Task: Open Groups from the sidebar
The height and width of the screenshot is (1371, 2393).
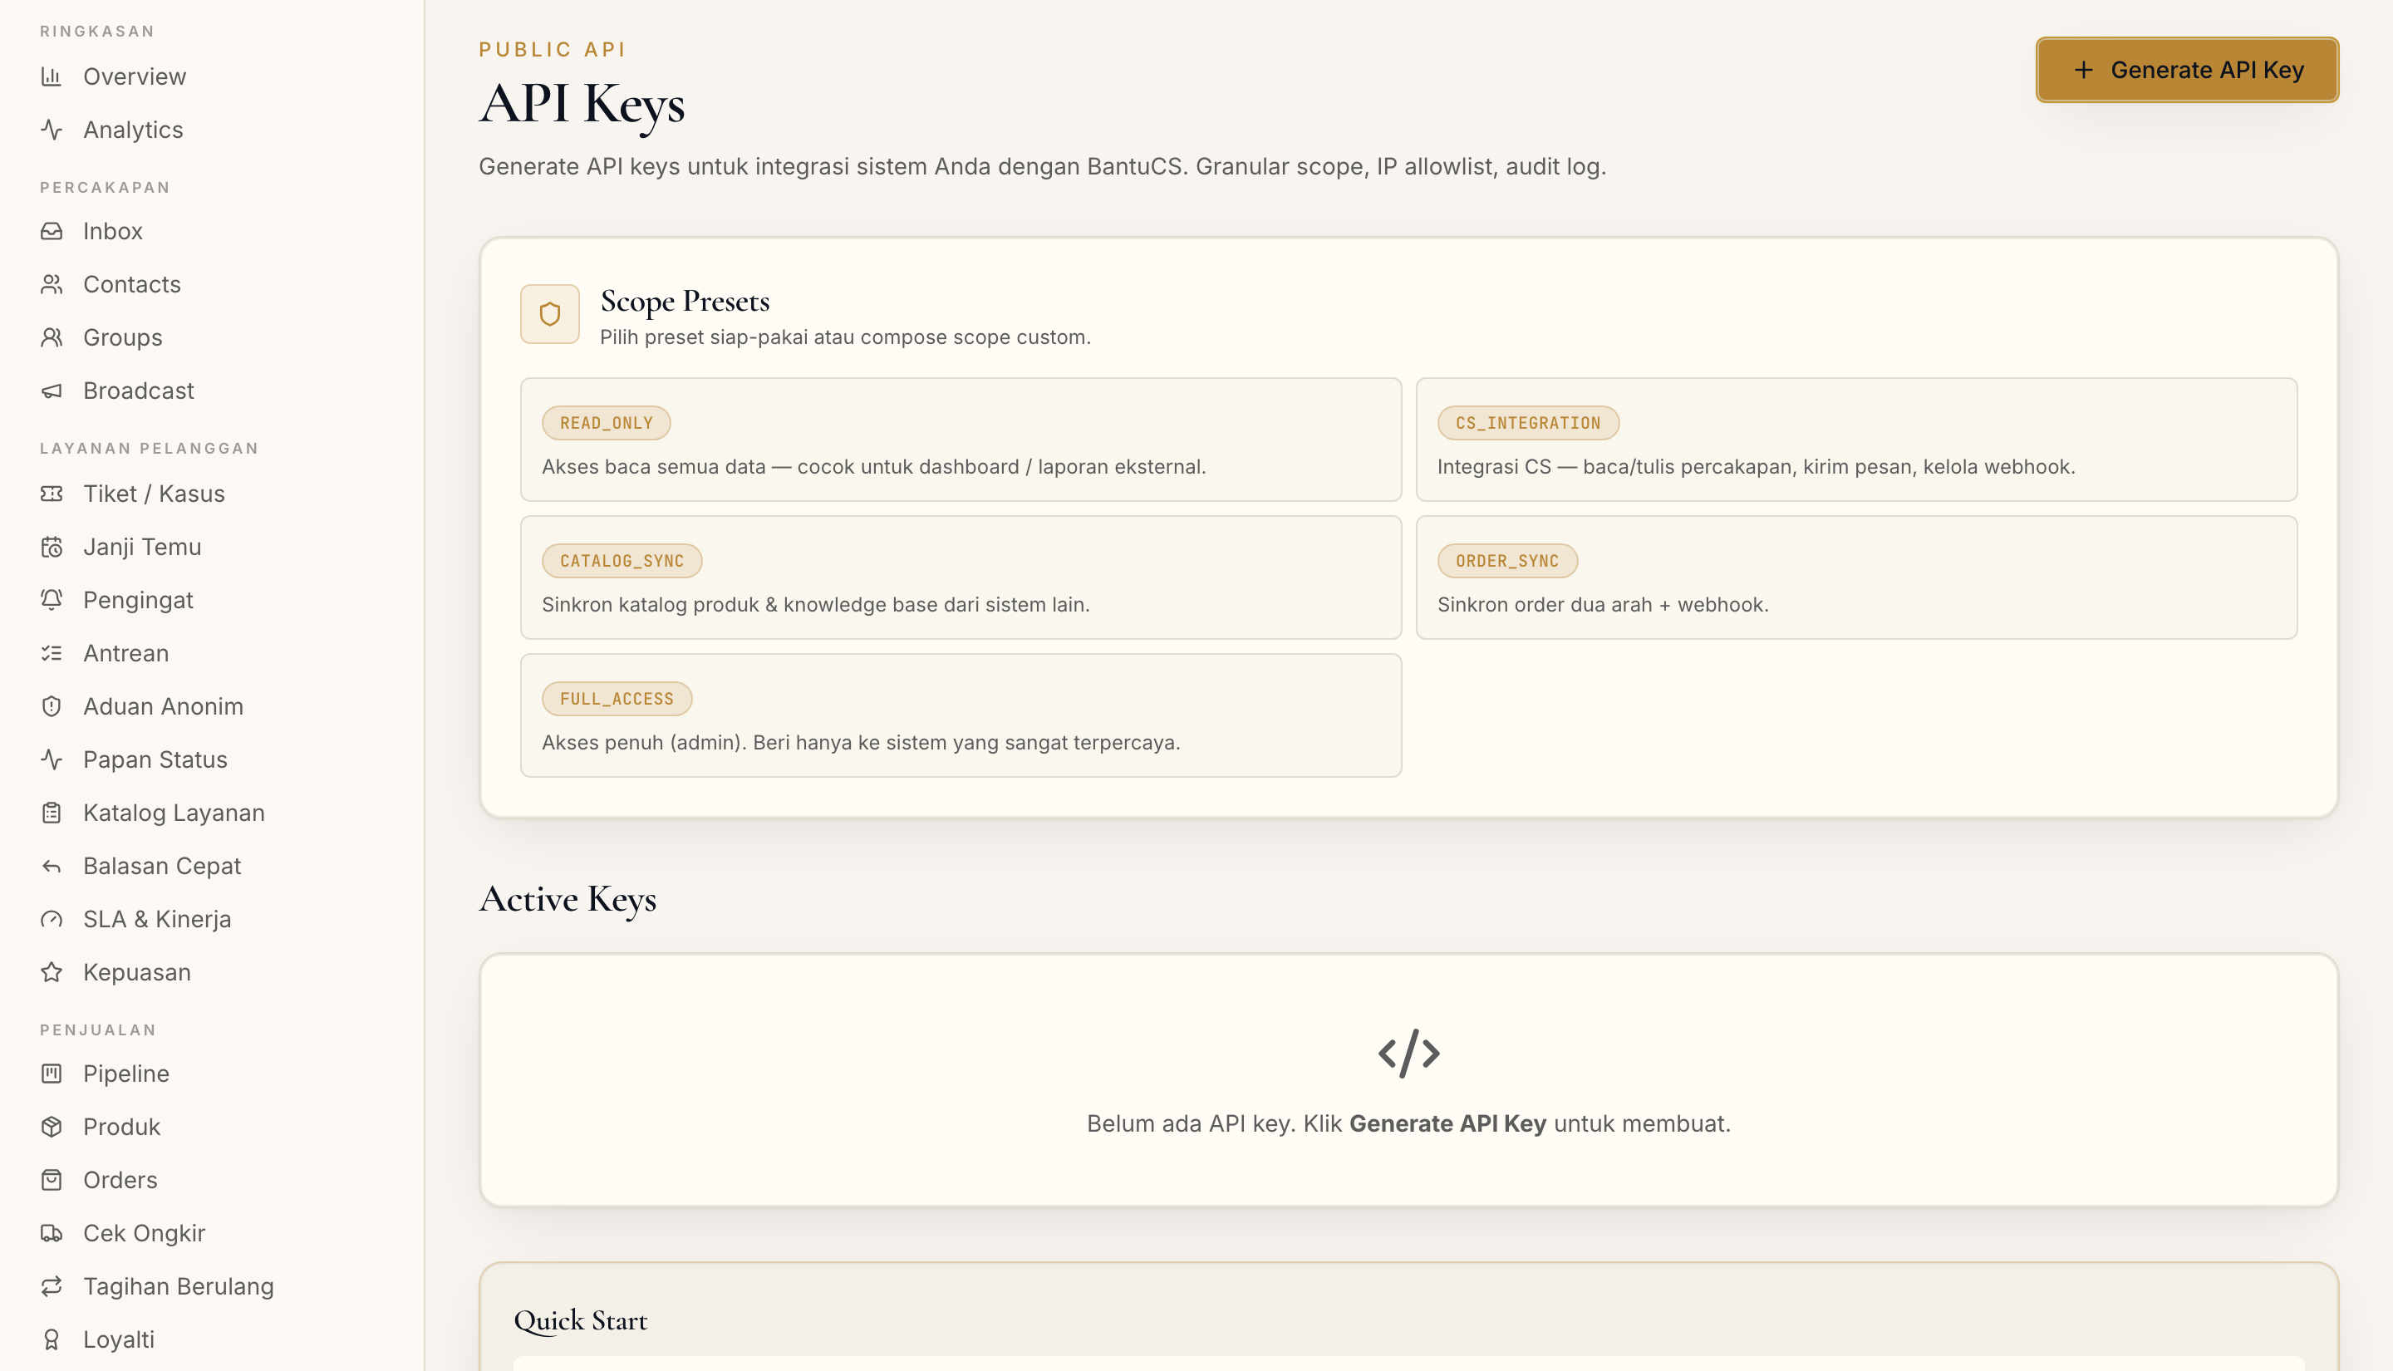Action: point(122,337)
